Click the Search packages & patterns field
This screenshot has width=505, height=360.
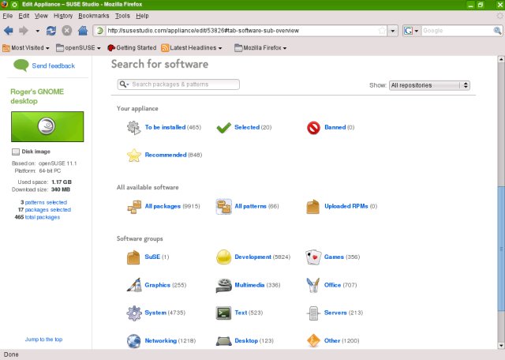(183, 84)
